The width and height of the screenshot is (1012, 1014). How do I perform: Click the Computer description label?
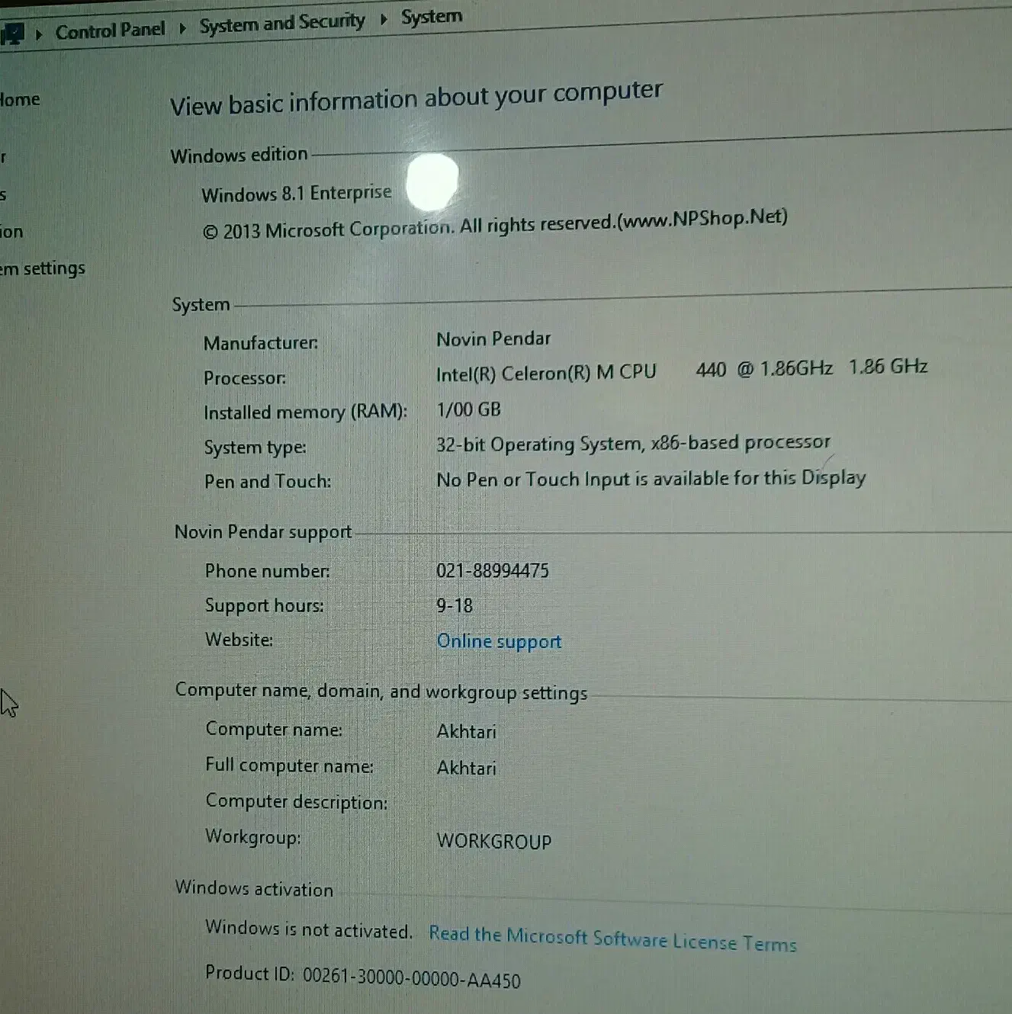point(296,802)
